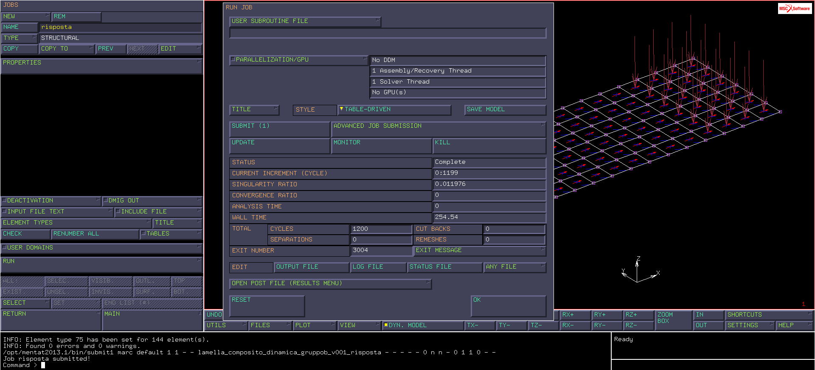This screenshot has height=370, width=815.
Task: Click RZ+ rotation button
Action: (x=639, y=315)
